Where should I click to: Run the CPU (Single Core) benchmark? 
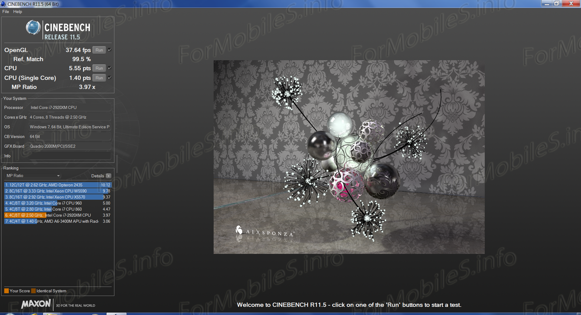[x=99, y=78]
